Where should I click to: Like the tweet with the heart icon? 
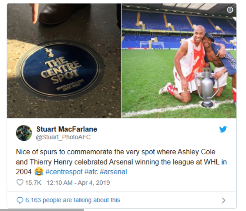[x=20, y=182]
